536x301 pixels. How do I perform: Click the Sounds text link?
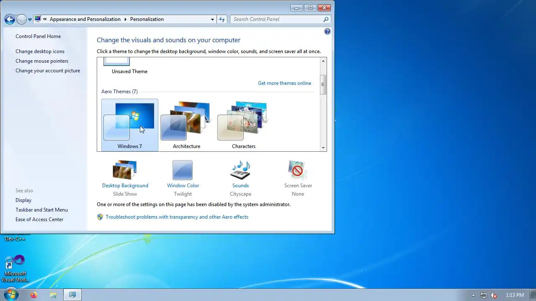click(x=241, y=186)
